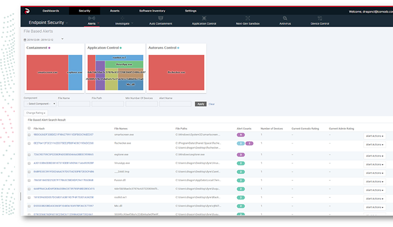Screen dimensions: 393x227
Task: Click the Comodo Dragon logo icon
Action: 27,11
